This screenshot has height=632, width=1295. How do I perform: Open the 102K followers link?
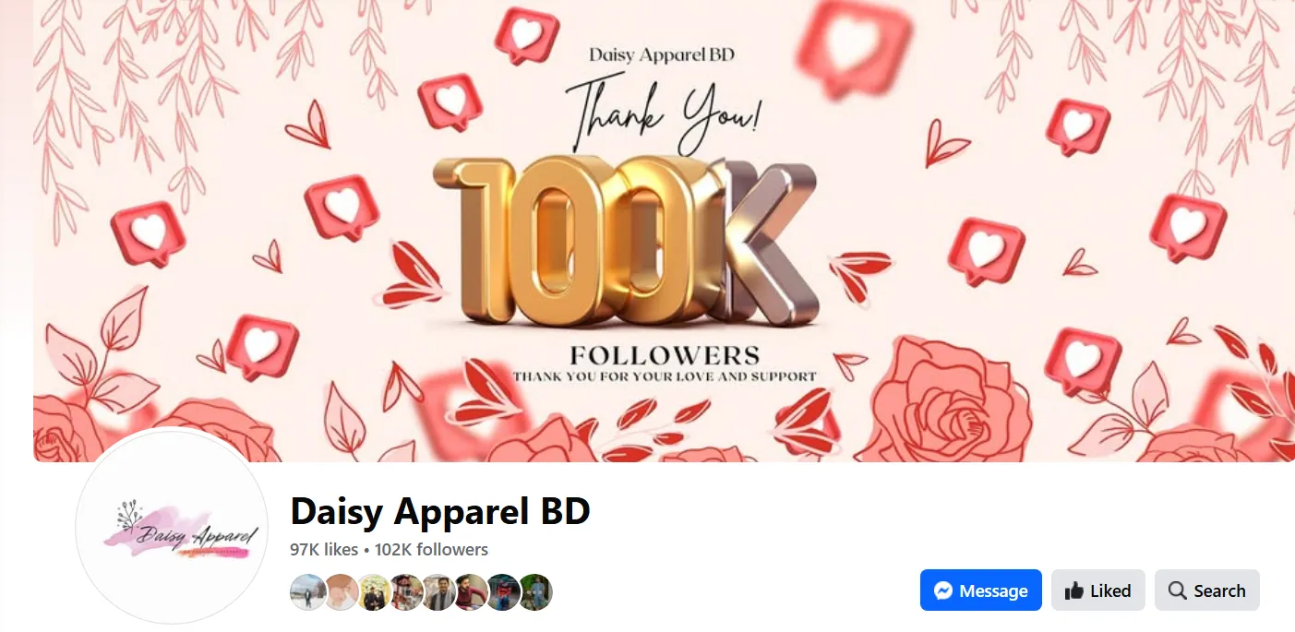(x=431, y=550)
